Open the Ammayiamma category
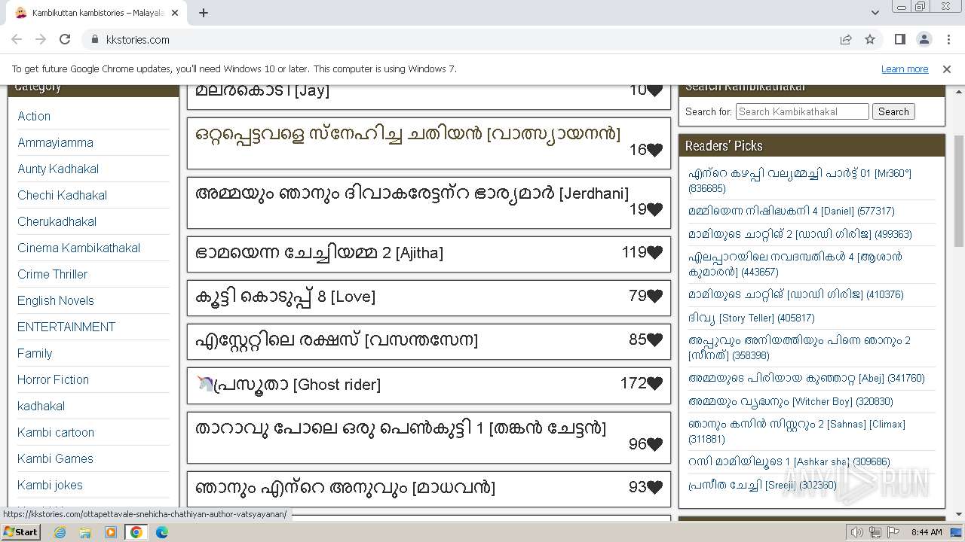The height and width of the screenshot is (542, 965). tap(55, 142)
